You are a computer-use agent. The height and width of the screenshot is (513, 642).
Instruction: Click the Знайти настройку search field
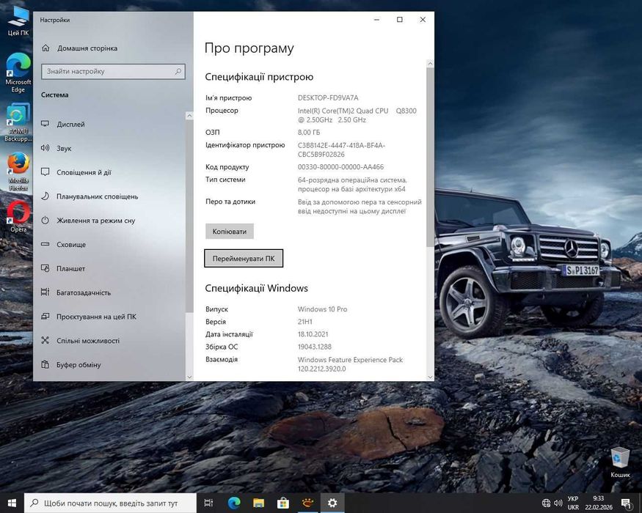pyautogui.click(x=113, y=72)
